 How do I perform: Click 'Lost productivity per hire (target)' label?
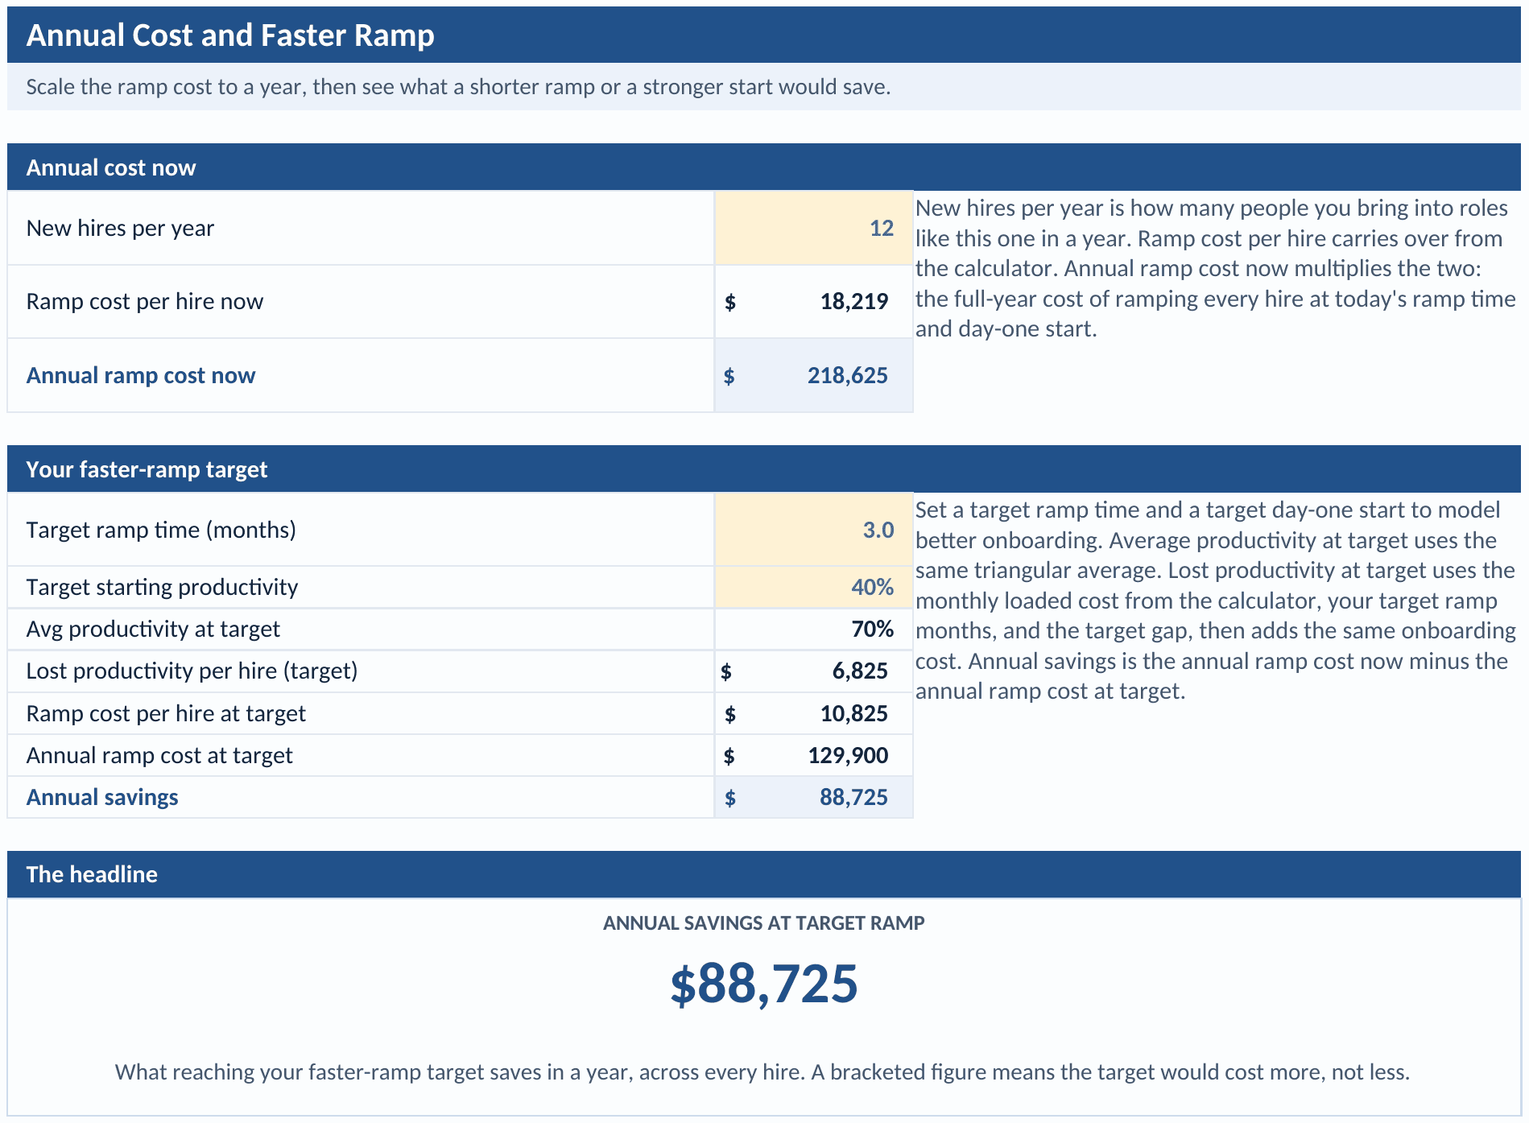[x=192, y=671]
